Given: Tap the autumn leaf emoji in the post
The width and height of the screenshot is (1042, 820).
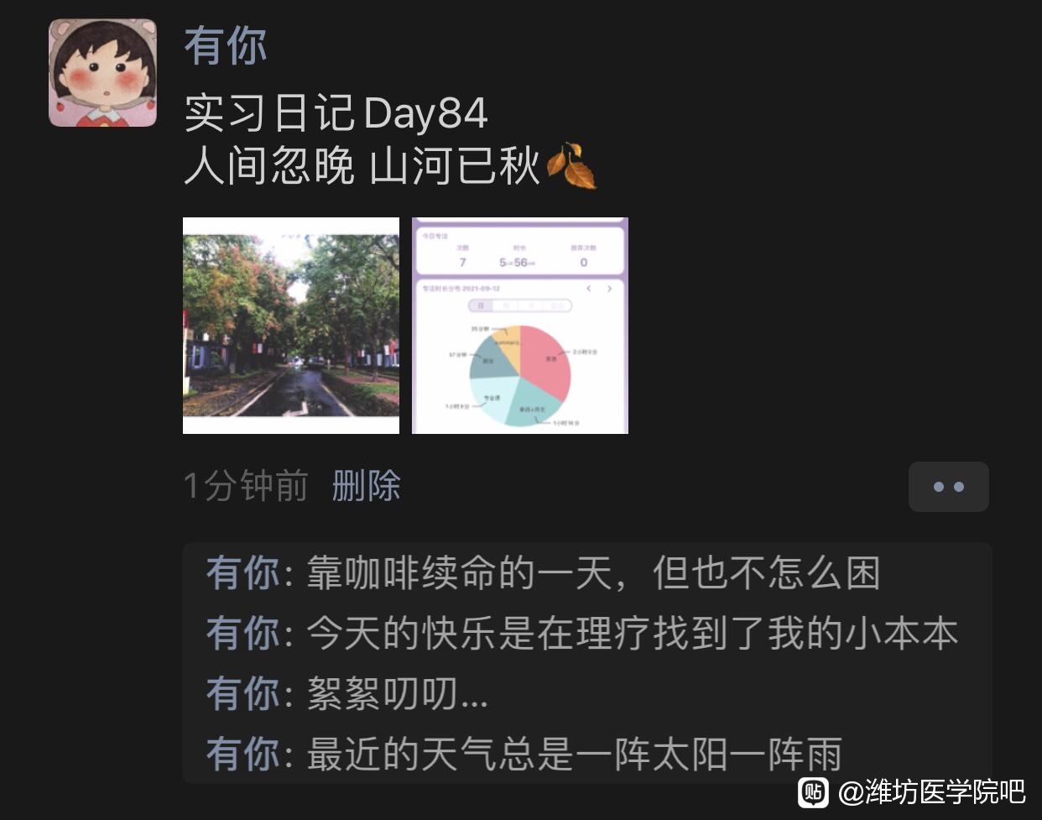Looking at the screenshot, I should point(571,165).
